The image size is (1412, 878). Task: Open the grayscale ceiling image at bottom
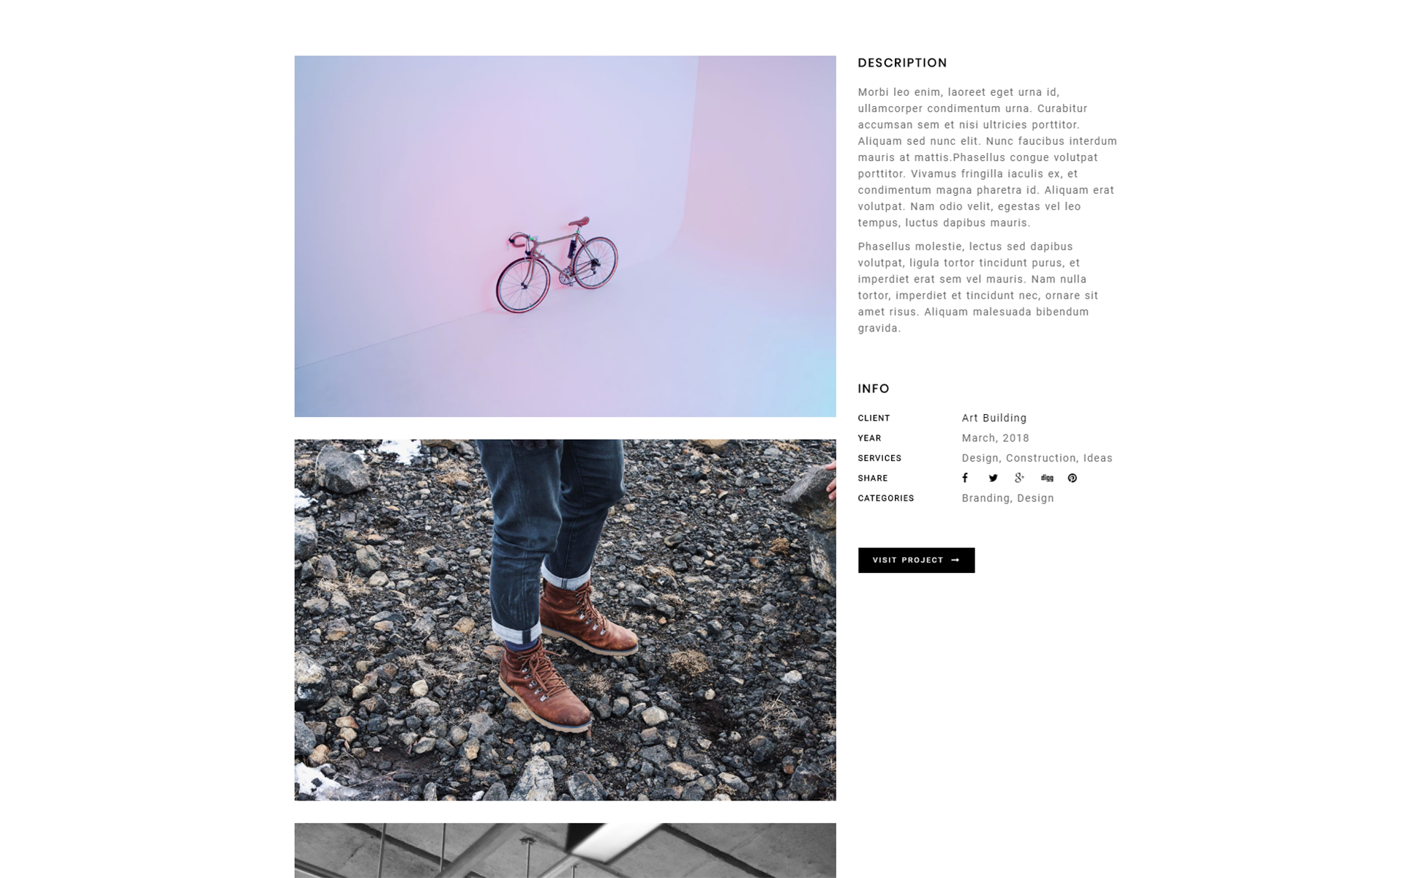pos(565,850)
